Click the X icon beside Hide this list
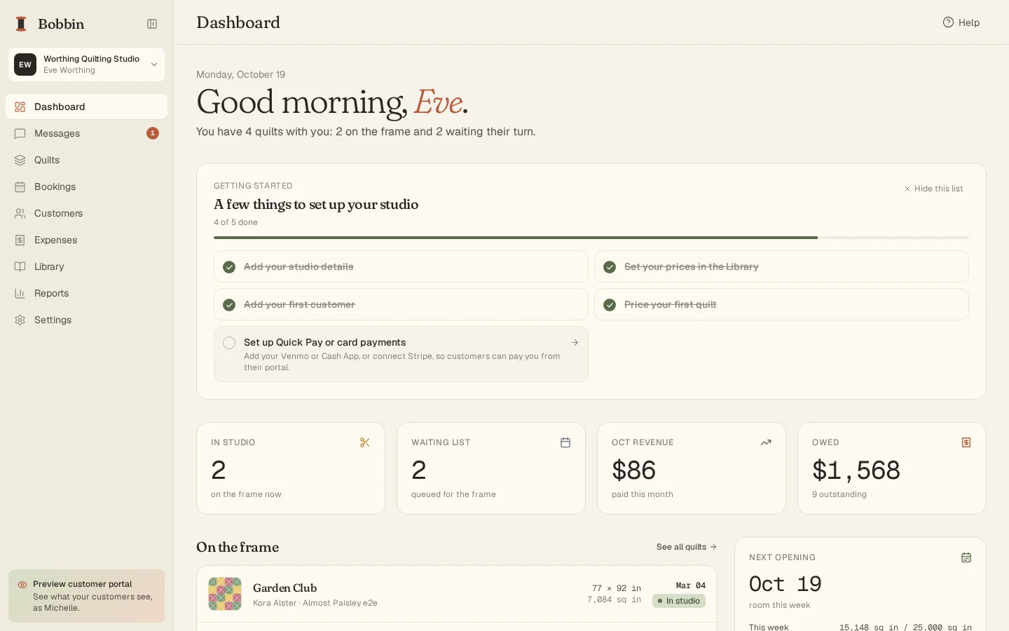The width and height of the screenshot is (1009, 631). tap(907, 189)
